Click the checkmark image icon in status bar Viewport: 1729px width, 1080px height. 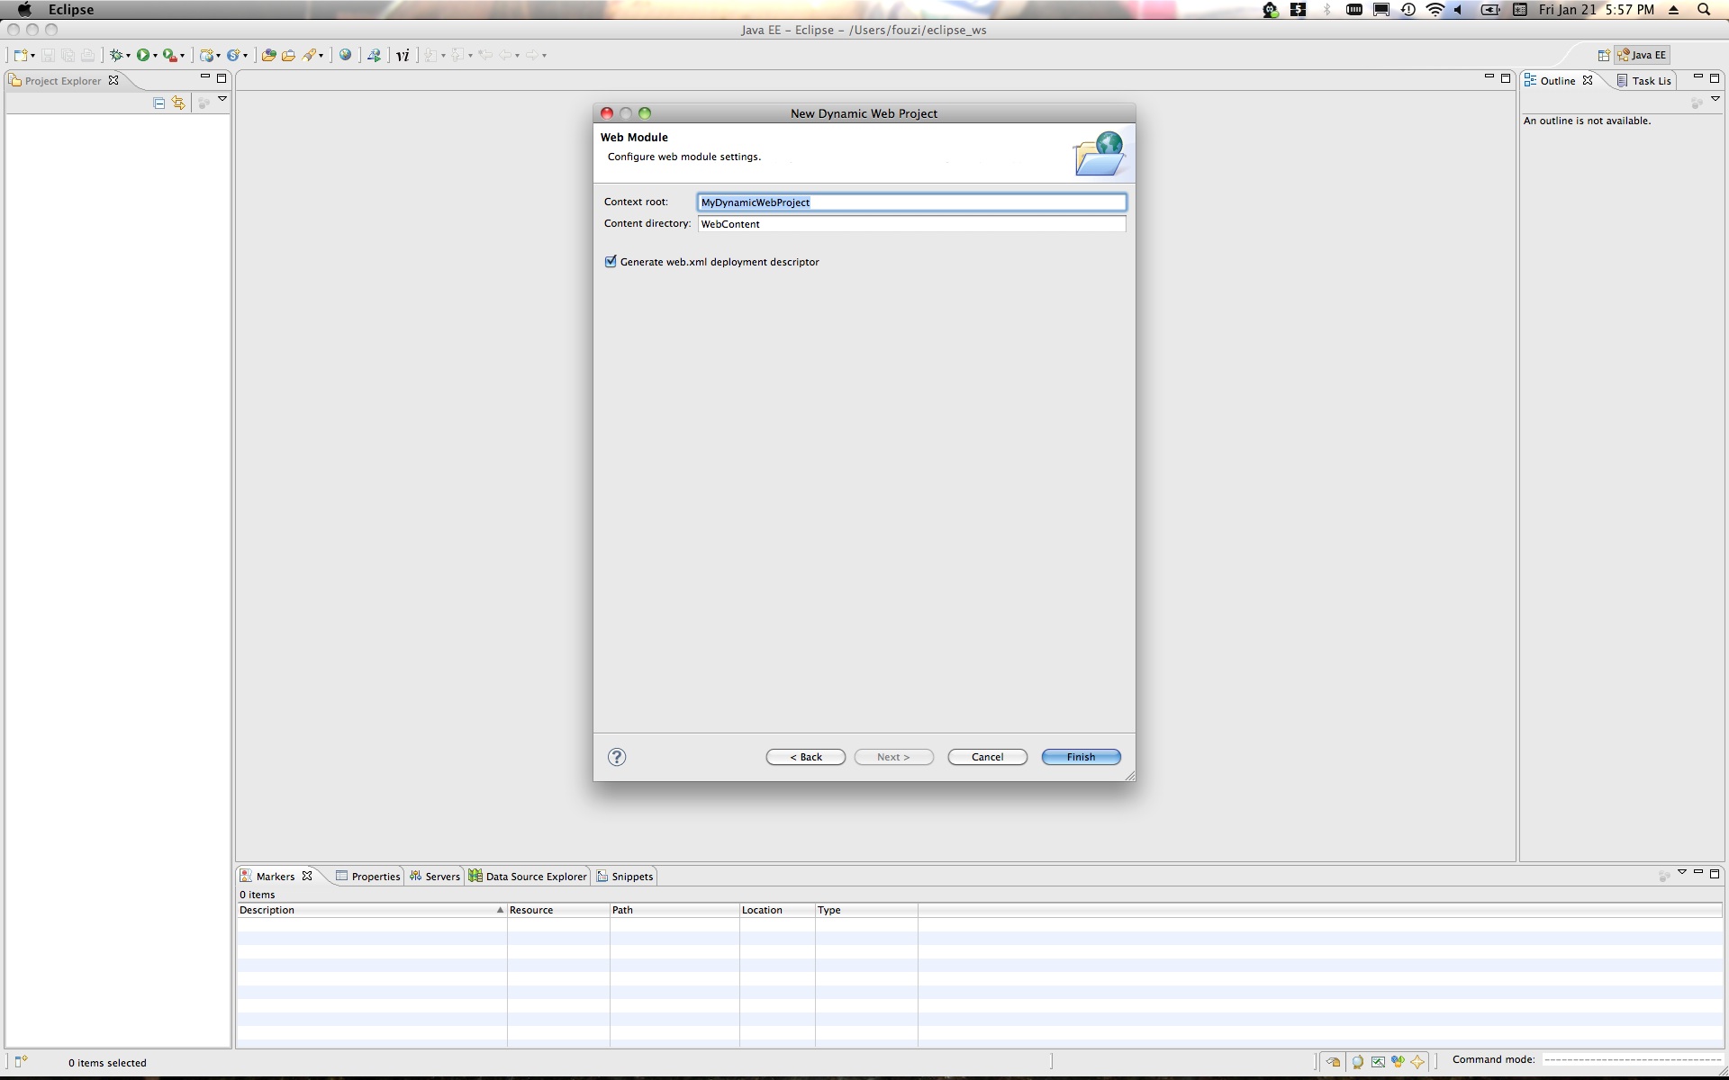(1378, 1062)
